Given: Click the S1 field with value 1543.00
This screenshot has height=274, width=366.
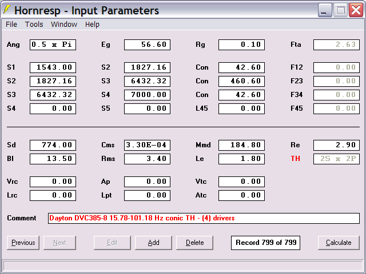Looking at the screenshot, I should point(53,67).
